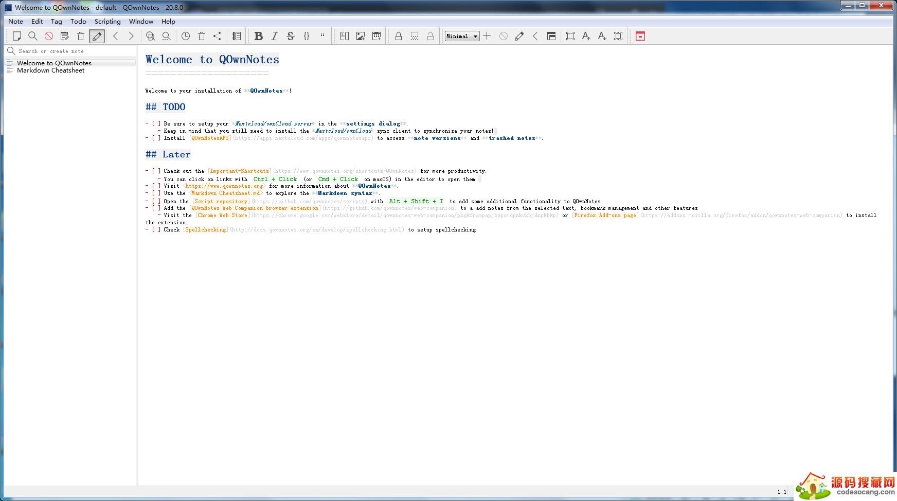
Task: Click the greyed-out padlock icon
Action: (x=430, y=36)
